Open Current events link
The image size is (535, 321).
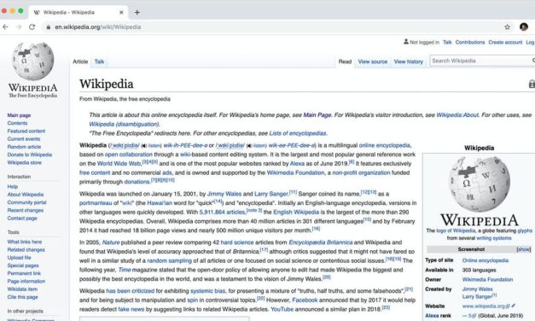24,139
